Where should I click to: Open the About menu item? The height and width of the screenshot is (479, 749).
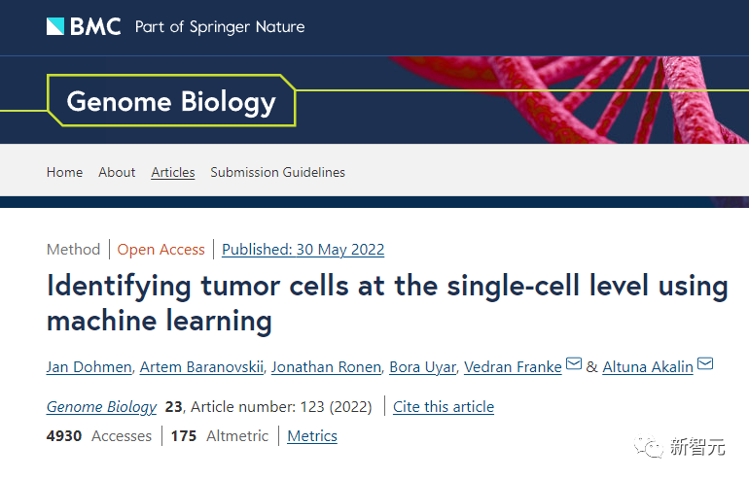(x=117, y=172)
